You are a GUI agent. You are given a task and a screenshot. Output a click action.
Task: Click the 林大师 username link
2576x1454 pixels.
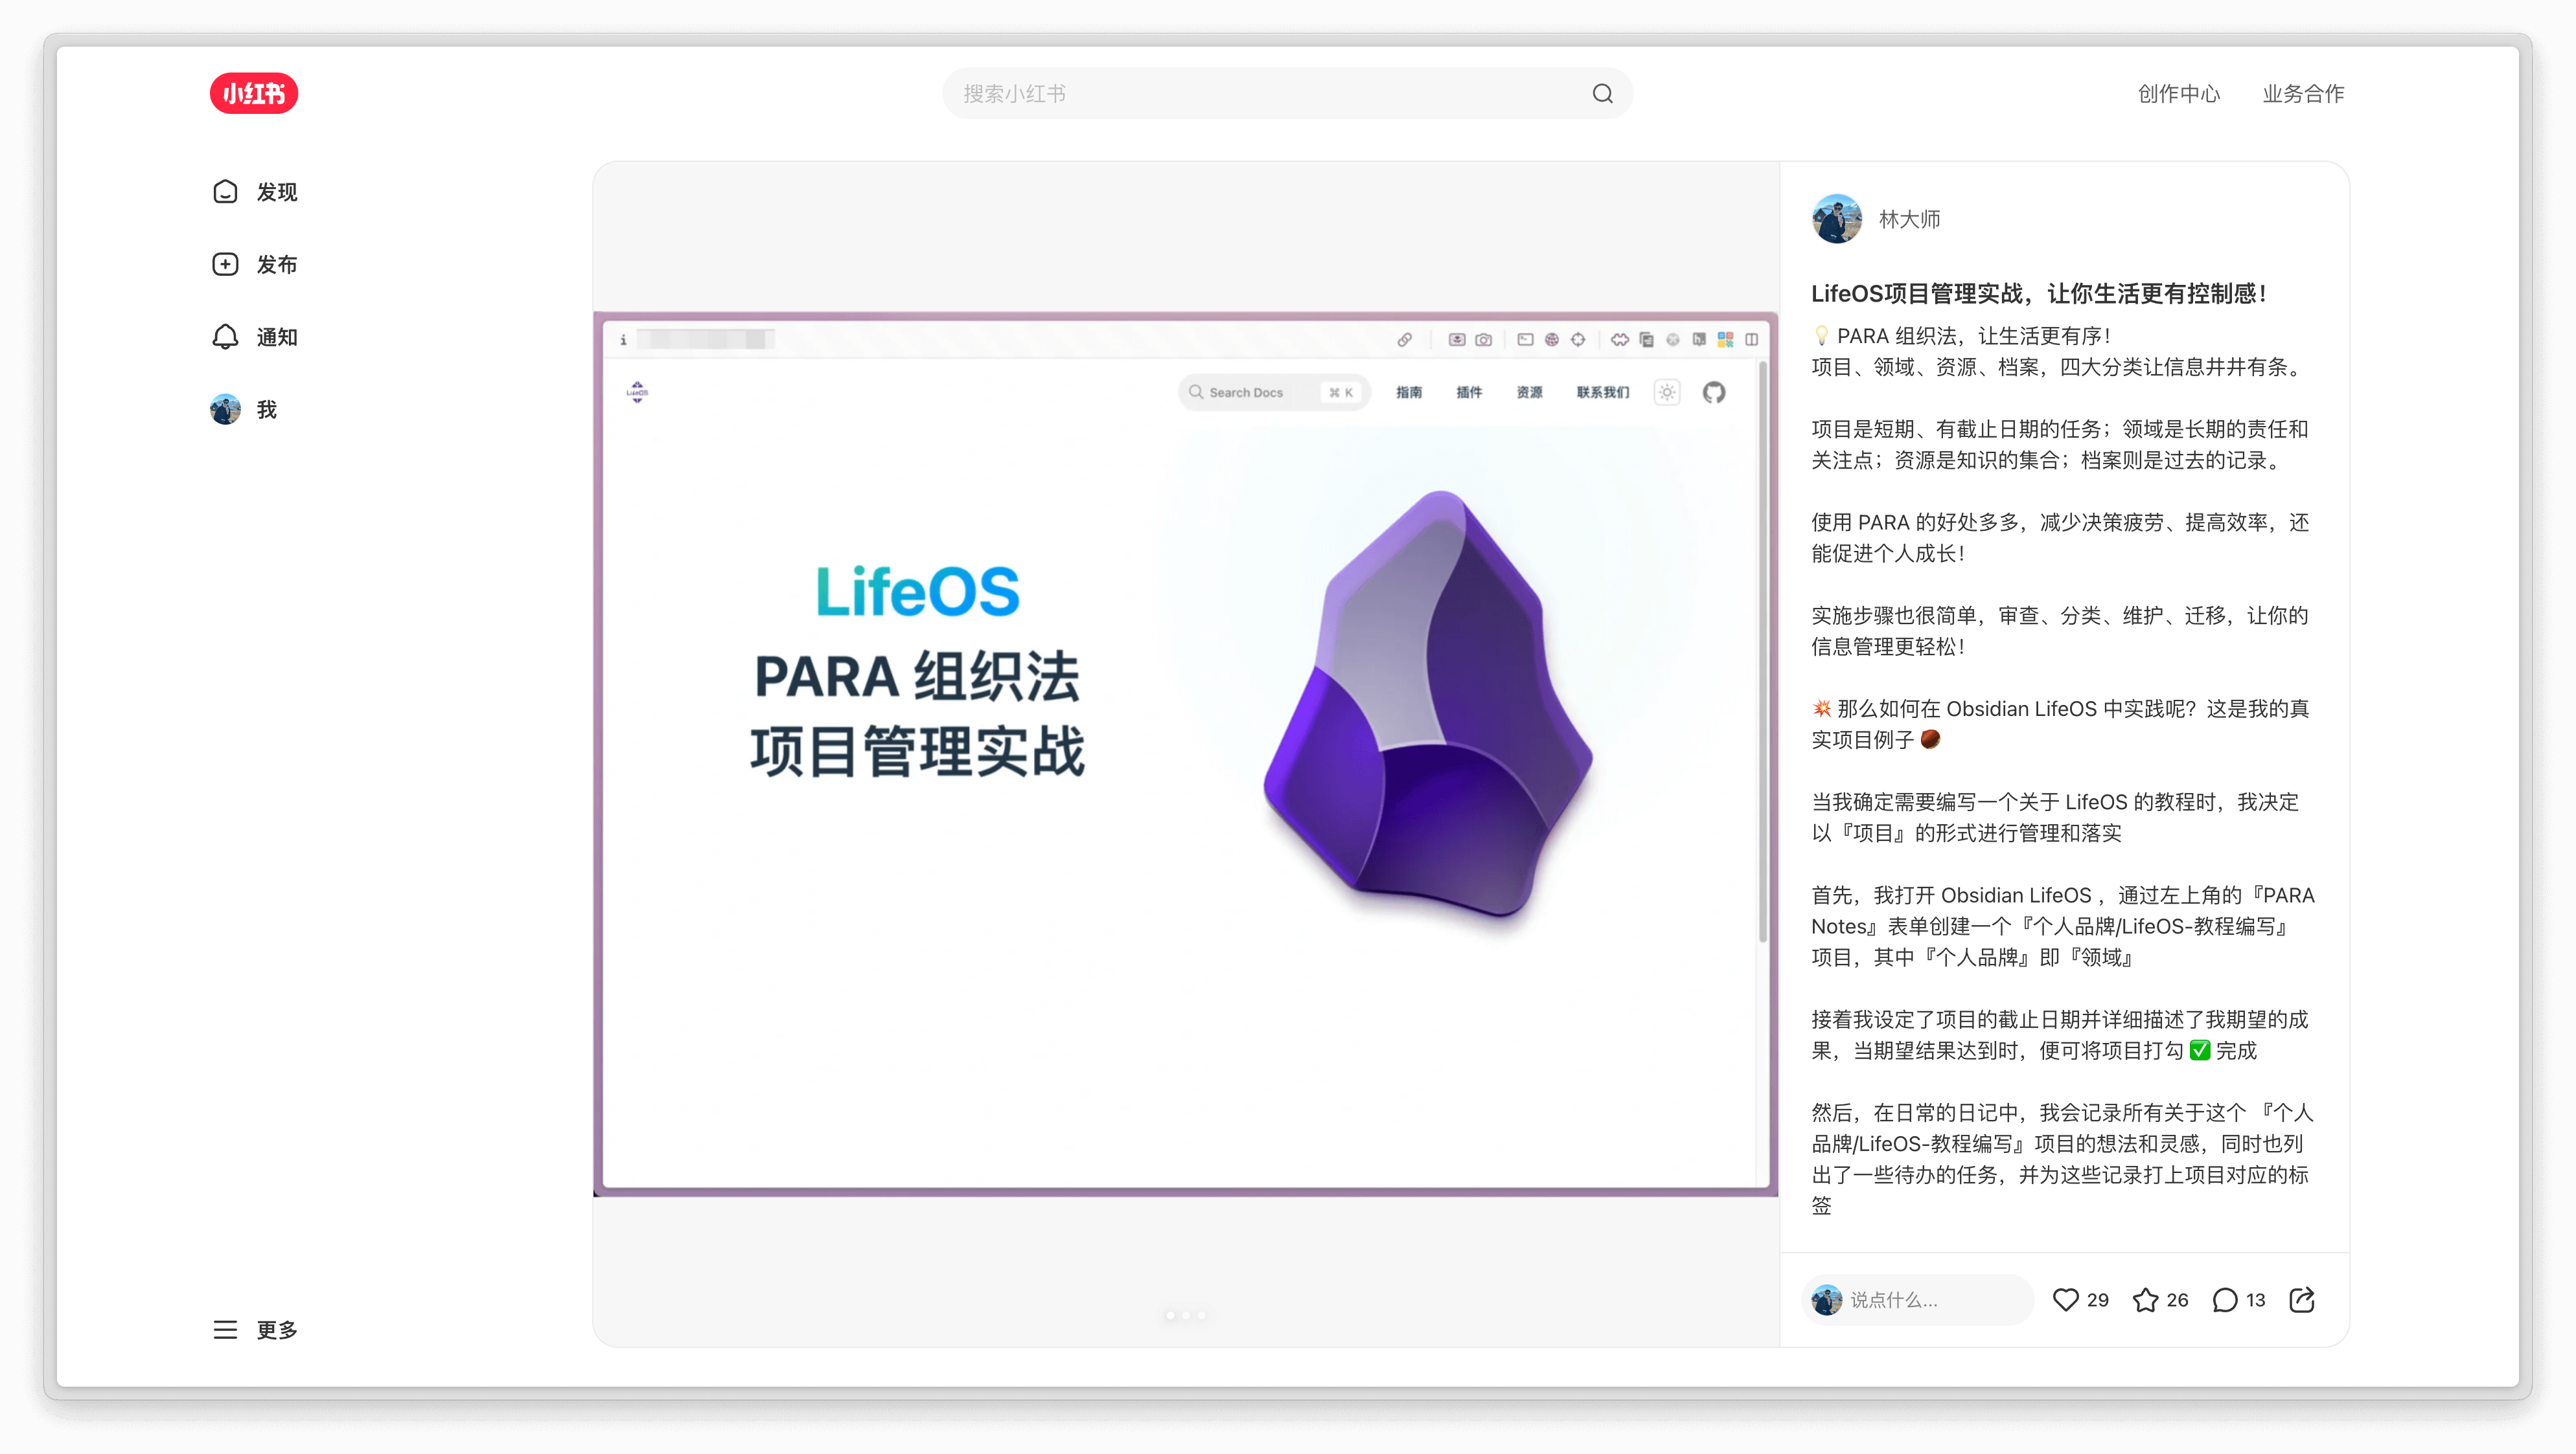tap(1910, 219)
